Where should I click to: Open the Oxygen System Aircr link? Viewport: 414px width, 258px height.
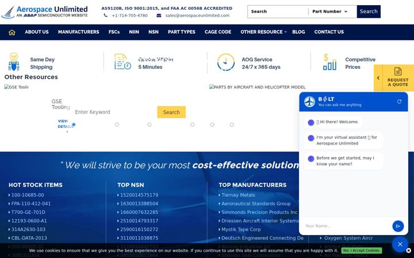(x=348, y=238)
